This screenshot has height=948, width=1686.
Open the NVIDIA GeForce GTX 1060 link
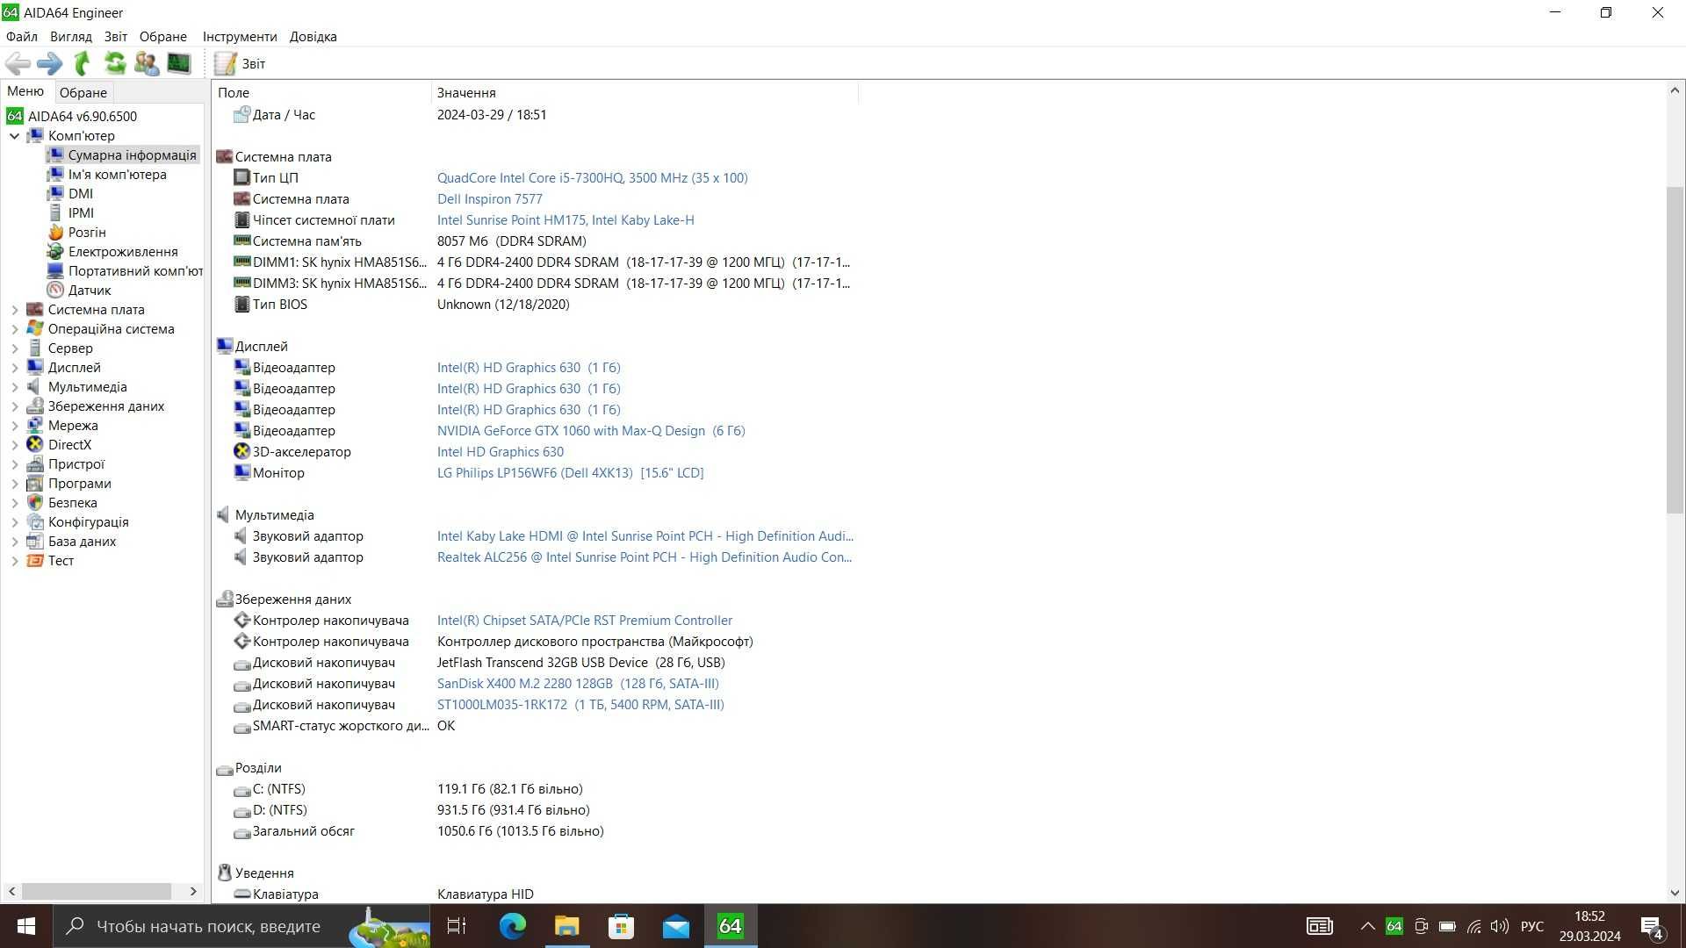point(590,431)
